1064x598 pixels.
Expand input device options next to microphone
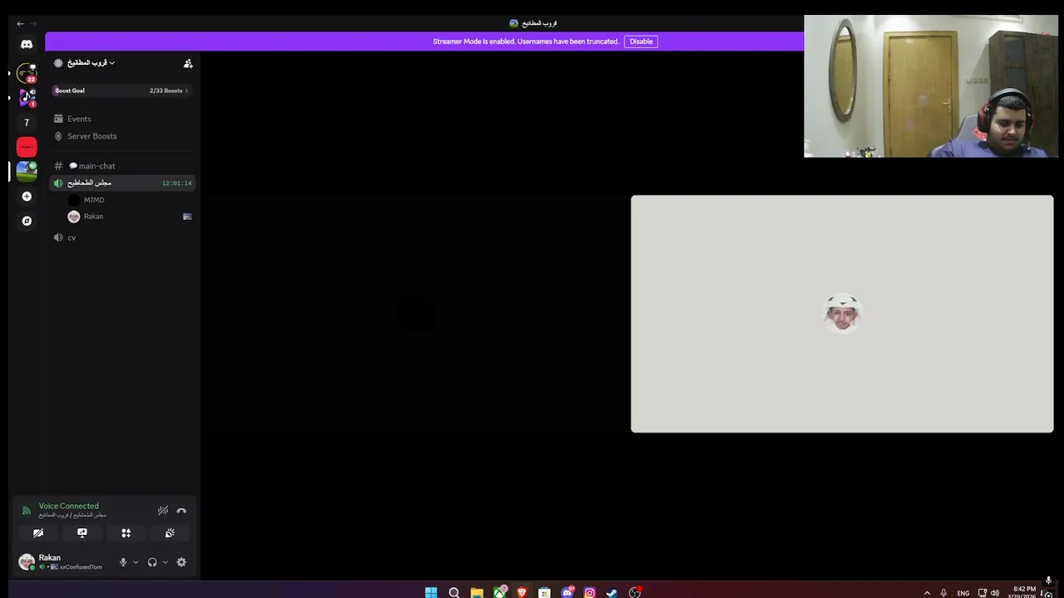(135, 562)
